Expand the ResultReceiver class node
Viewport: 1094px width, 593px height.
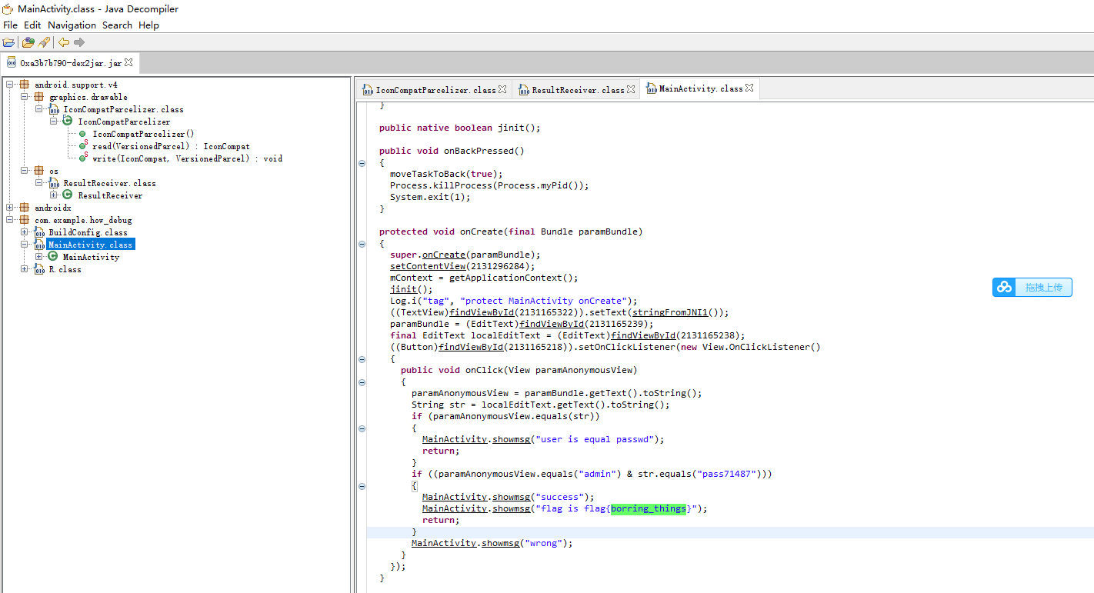54,195
